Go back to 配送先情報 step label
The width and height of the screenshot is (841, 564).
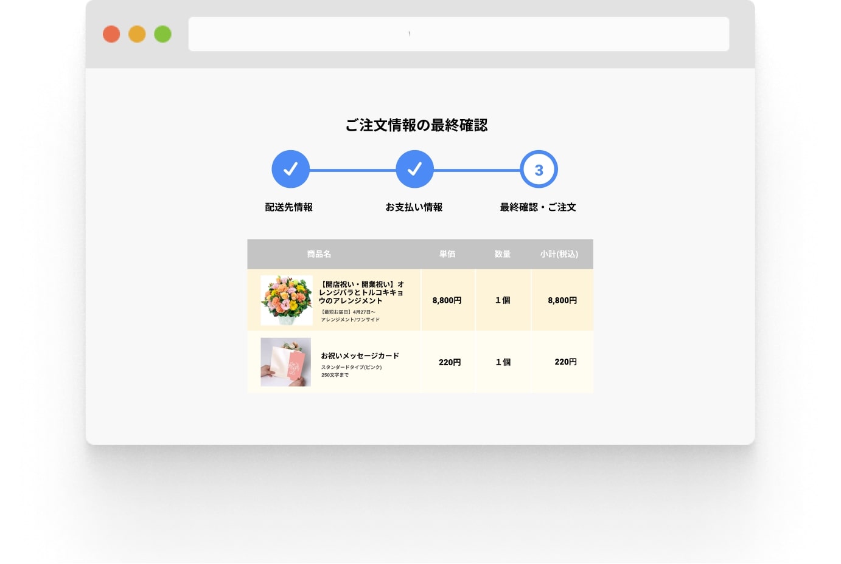(x=288, y=207)
